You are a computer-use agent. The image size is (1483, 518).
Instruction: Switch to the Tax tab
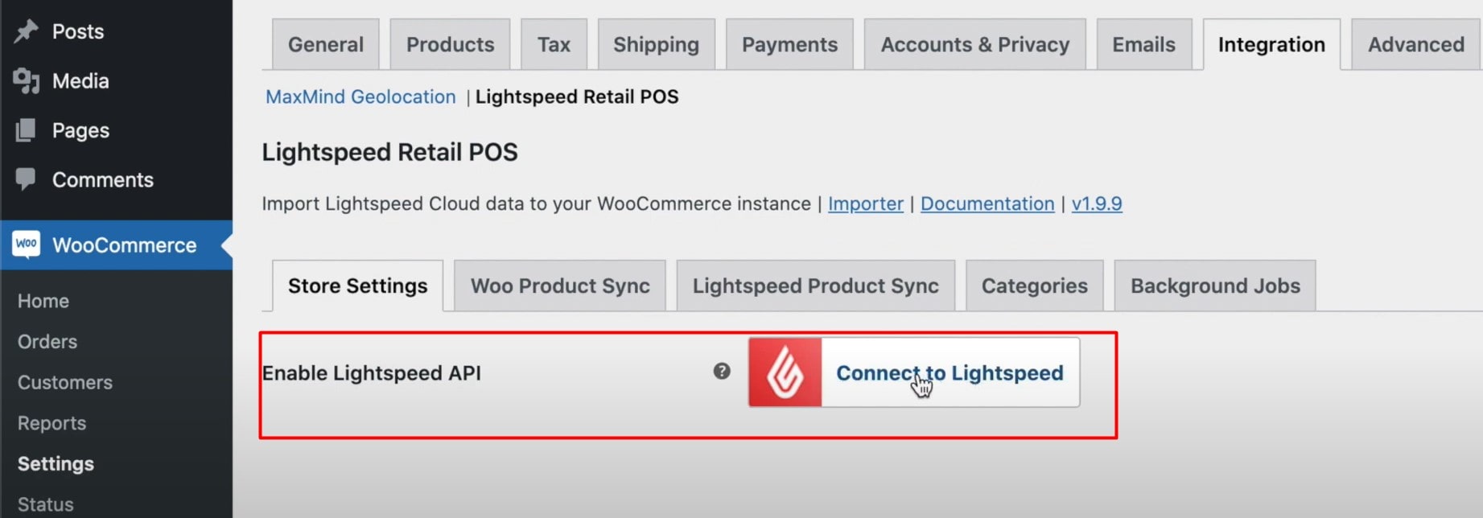tap(554, 44)
